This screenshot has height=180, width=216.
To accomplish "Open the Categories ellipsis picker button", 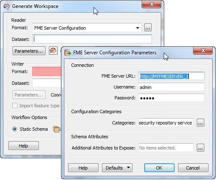I will coord(201,123).
